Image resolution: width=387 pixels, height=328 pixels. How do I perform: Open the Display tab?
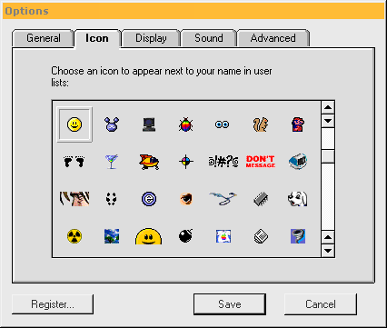(x=151, y=38)
